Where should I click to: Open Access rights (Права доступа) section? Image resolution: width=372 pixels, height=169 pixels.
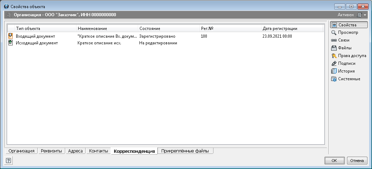pos(352,56)
